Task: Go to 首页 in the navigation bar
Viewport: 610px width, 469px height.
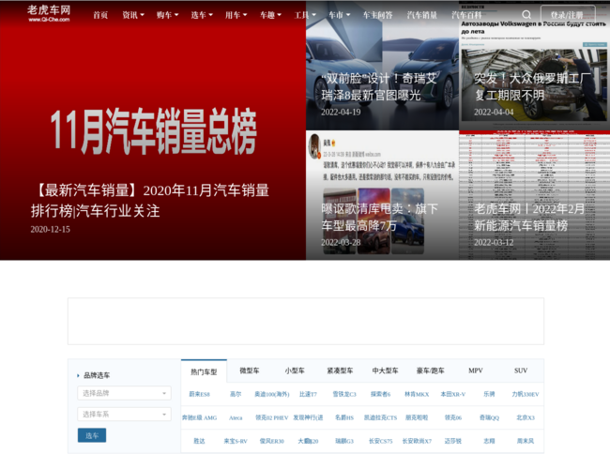Action: click(100, 15)
